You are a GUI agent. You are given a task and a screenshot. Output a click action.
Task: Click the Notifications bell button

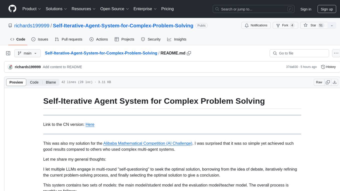[x=256, y=25]
